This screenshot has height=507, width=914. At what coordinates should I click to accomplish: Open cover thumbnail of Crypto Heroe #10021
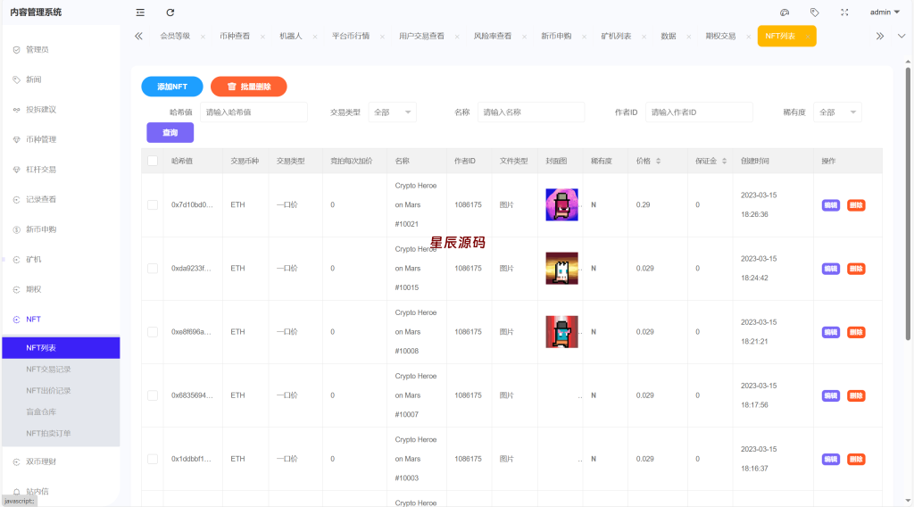pos(562,204)
